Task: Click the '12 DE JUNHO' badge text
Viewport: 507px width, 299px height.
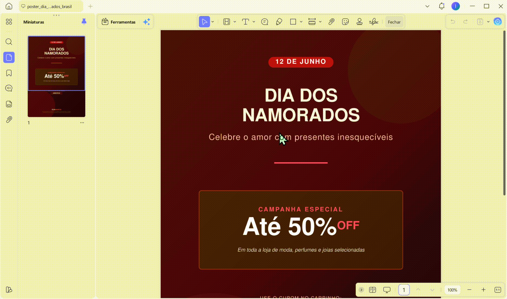Action: 301,62
